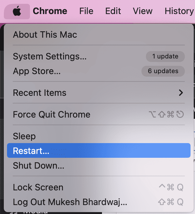This screenshot has width=195, height=214.
Task: Select Restart from the Apple menu
Action: (31, 151)
